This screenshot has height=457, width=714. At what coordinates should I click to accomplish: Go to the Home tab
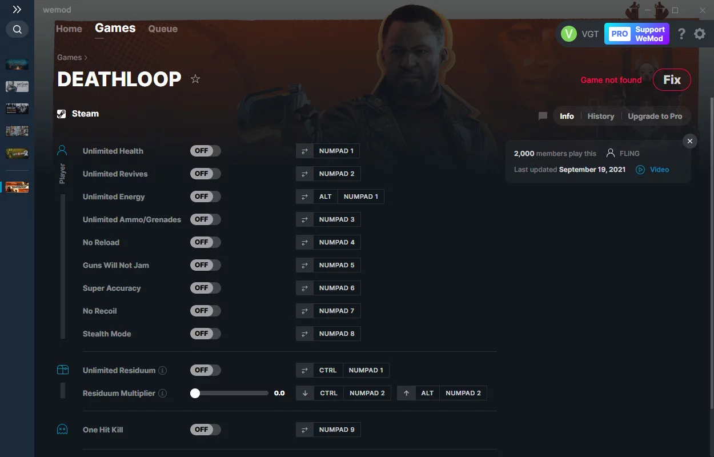(69, 29)
